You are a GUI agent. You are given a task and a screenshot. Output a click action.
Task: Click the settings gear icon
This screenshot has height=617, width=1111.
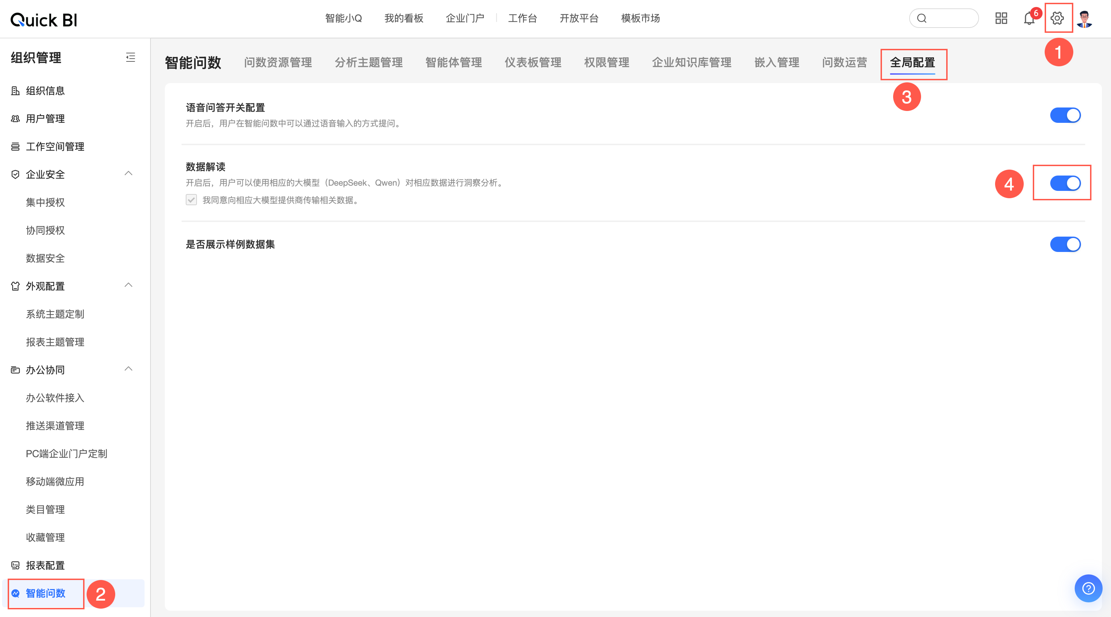(x=1057, y=18)
